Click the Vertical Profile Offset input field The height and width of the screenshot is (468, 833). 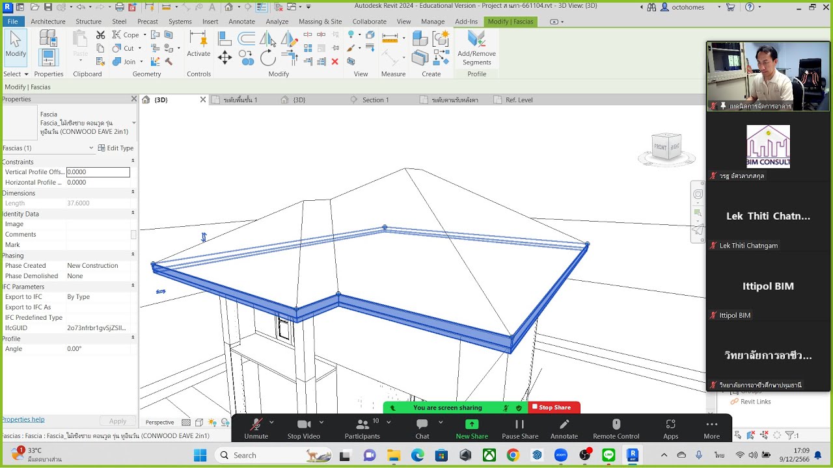pos(98,172)
